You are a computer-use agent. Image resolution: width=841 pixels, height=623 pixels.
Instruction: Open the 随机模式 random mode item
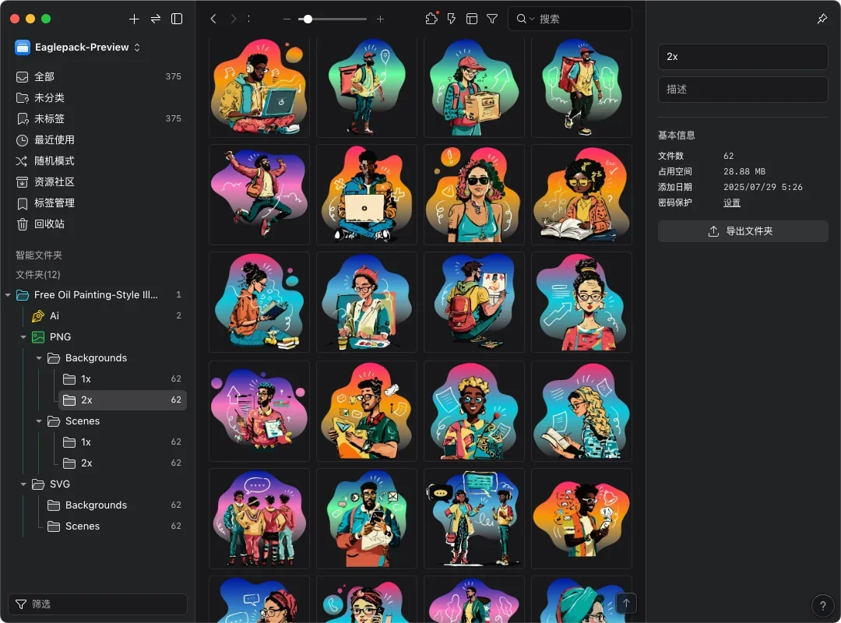coord(55,160)
